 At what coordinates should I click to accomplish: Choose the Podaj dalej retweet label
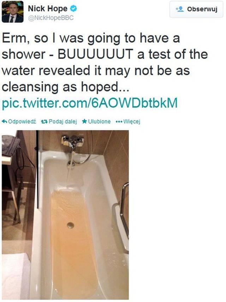tap(63, 122)
